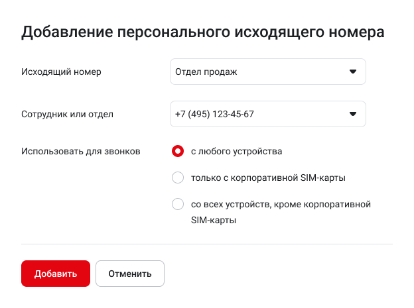Click the "Использовать для звонков" label
This screenshot has width=414, height=308.
point(81,151)
